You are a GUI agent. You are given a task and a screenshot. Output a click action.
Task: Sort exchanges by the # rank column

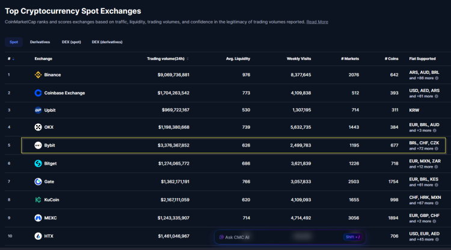click(x=10, y=59)
